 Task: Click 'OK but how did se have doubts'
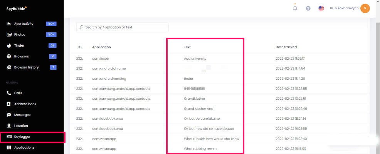209,129
